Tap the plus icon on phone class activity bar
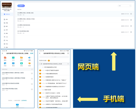The image size is (136, 109). click(32, 69)
